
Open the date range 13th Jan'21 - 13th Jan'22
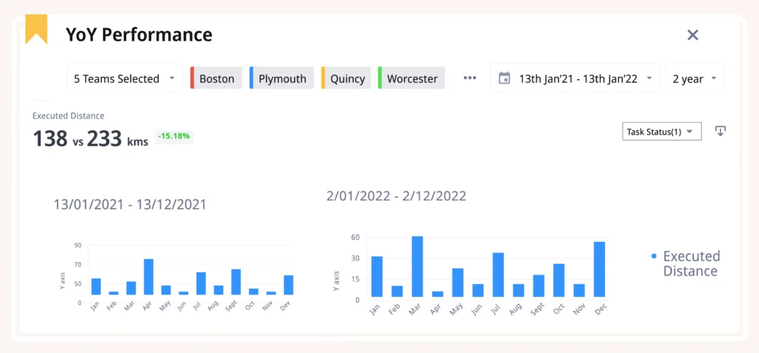[575, 78]
